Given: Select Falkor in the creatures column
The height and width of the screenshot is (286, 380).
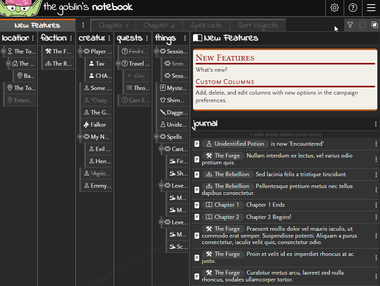Looking at the screenshot, I should pos(98,125).
